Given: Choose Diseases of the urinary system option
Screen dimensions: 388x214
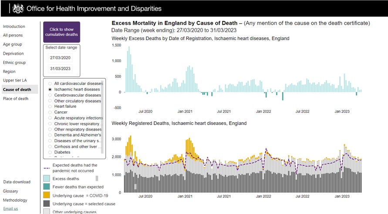Looking at the screenshot, I should pyautogui.click(x=50, y=141).
